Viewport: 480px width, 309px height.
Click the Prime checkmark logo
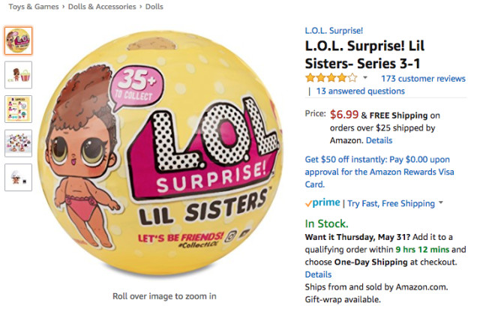(x=322, y=203)
